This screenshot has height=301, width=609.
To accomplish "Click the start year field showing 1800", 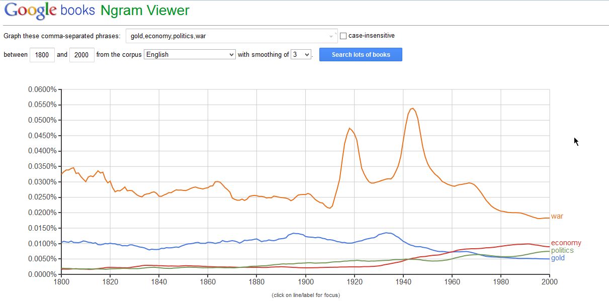I will coord(42,55).
